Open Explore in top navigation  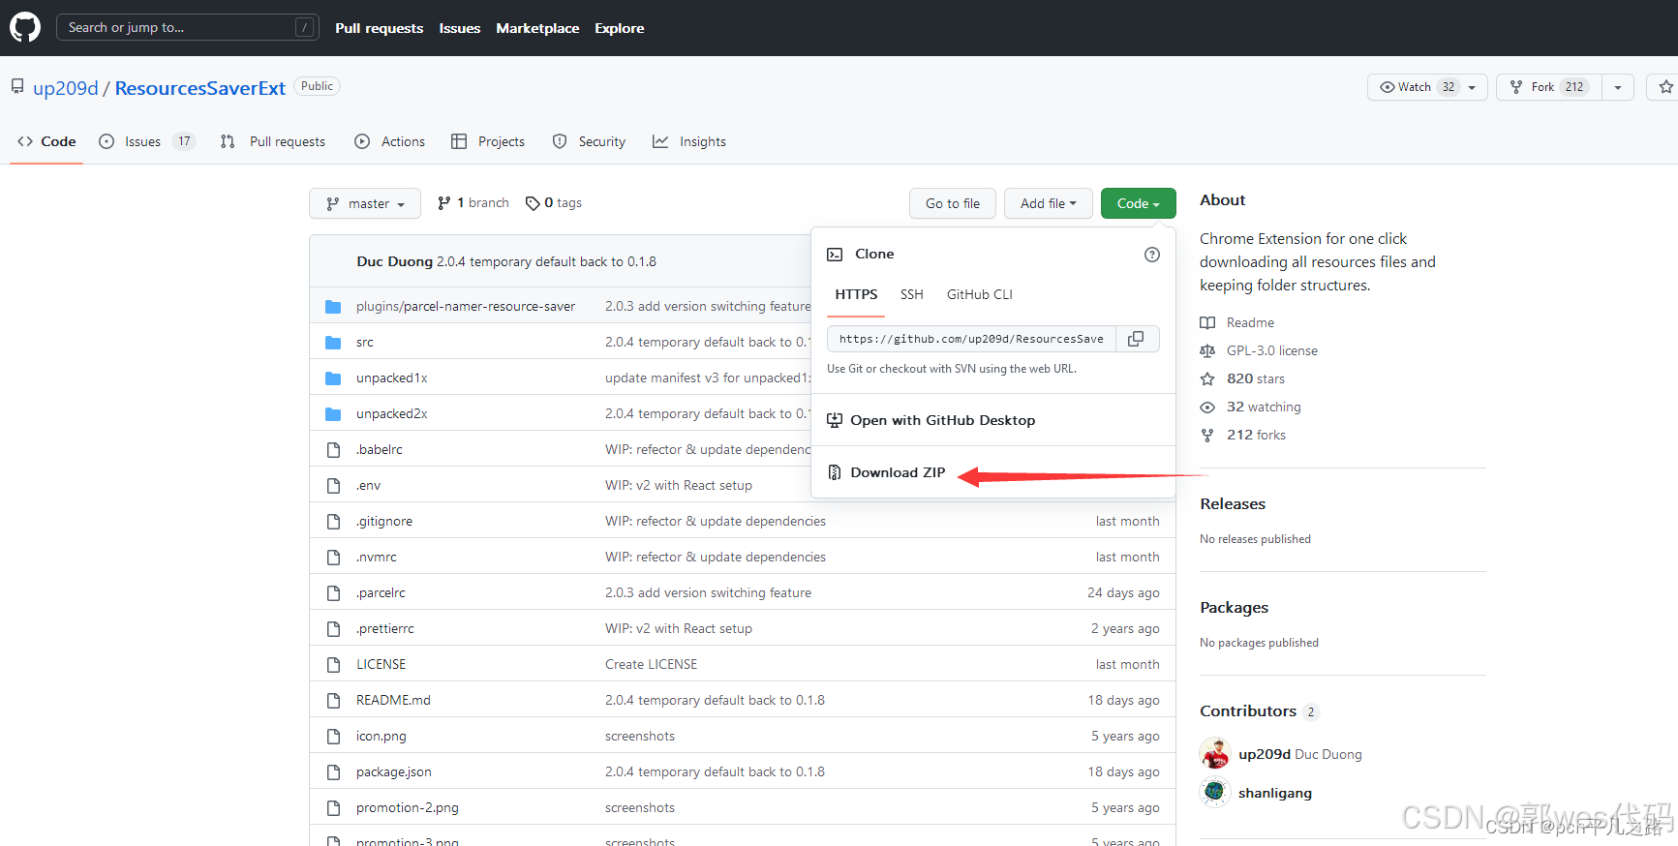(x=620, y=28)
